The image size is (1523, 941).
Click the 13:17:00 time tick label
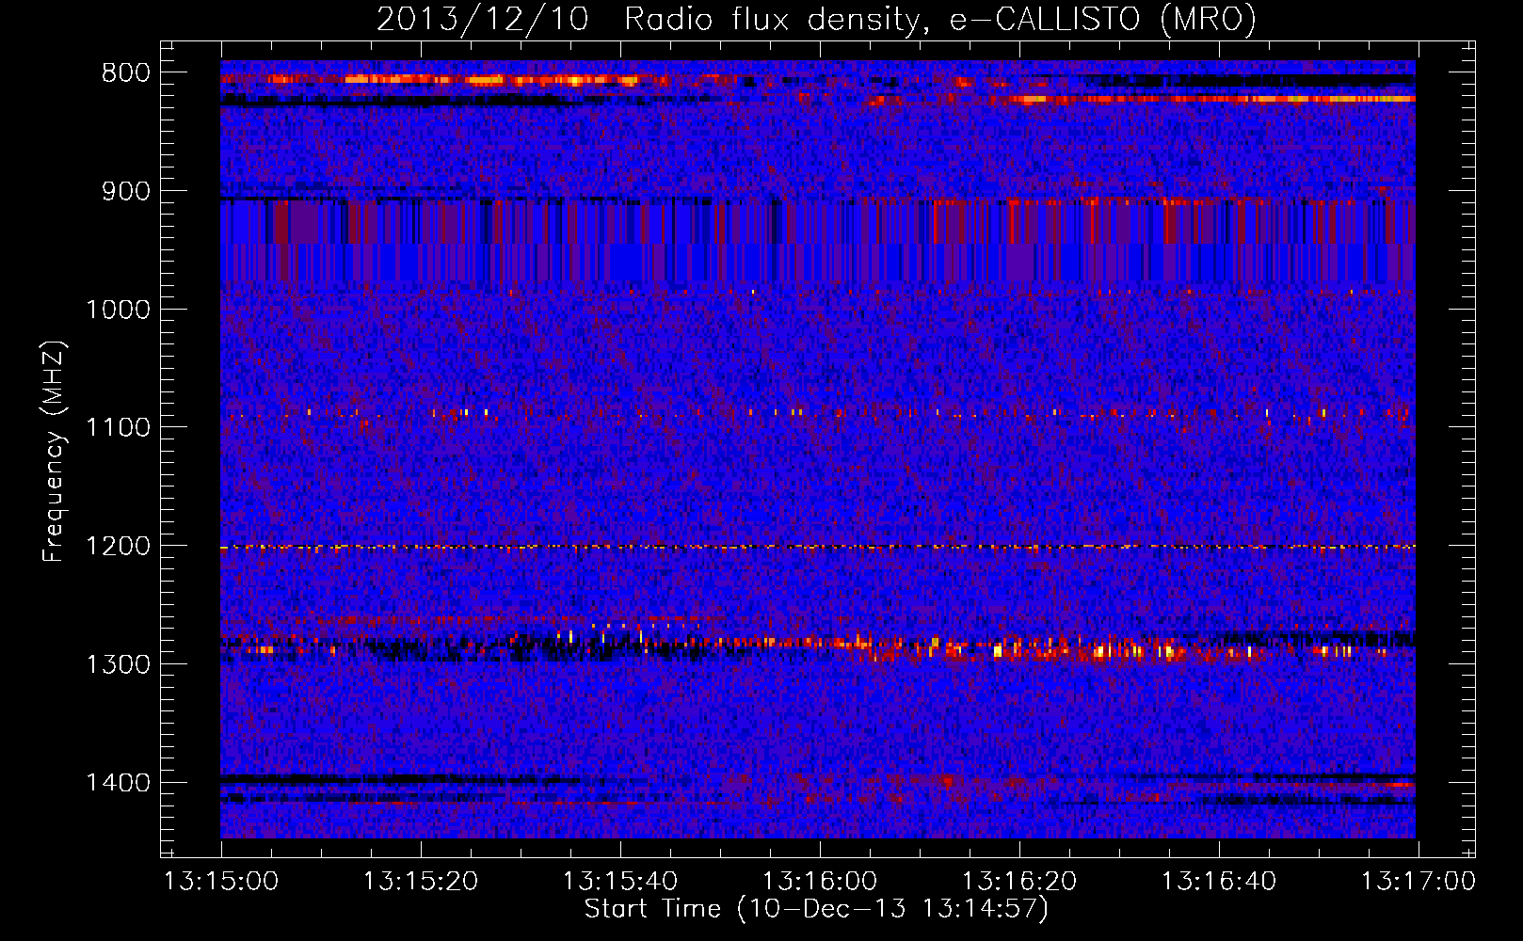(1419, 882)
